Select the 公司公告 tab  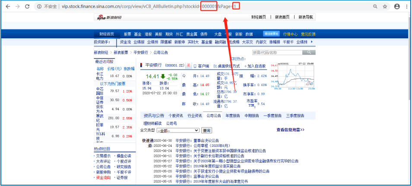214,115
